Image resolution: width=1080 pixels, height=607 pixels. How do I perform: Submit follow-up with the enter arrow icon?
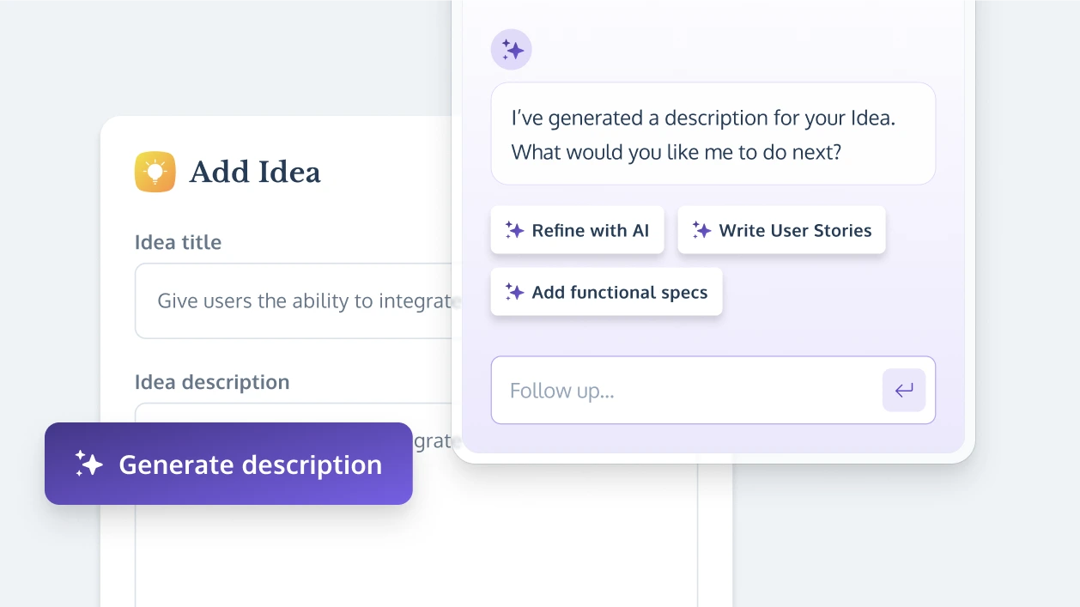[x=904, y=391]
